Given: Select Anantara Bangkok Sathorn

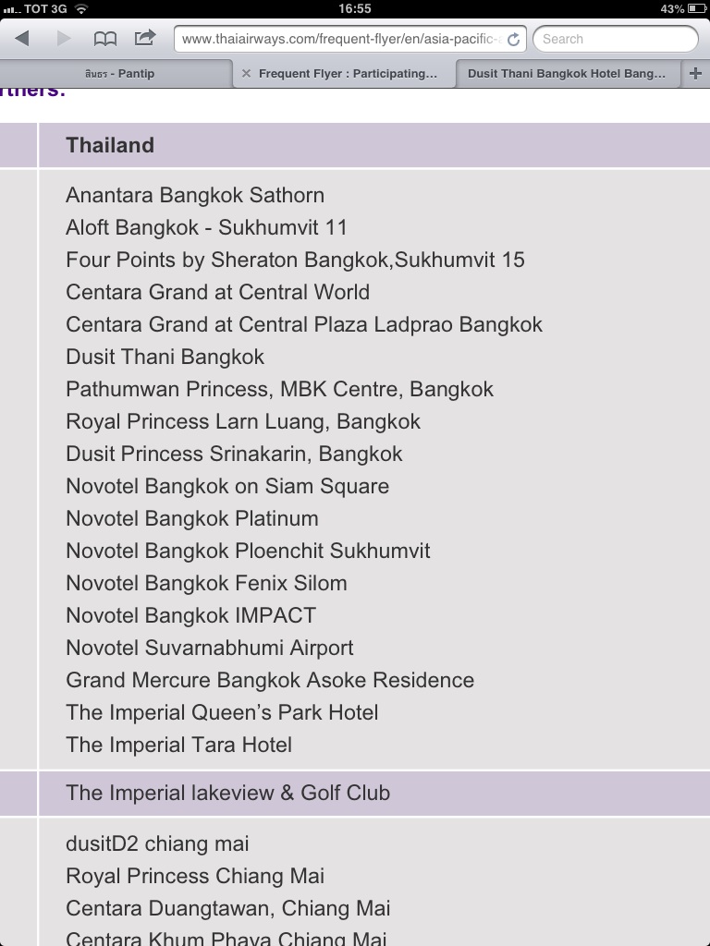Looking at the screenshot, I should tap(195, 195).
